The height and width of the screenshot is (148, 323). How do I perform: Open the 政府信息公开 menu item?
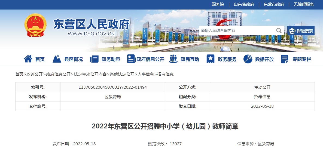pyautogui.click(x=150, y=59)
